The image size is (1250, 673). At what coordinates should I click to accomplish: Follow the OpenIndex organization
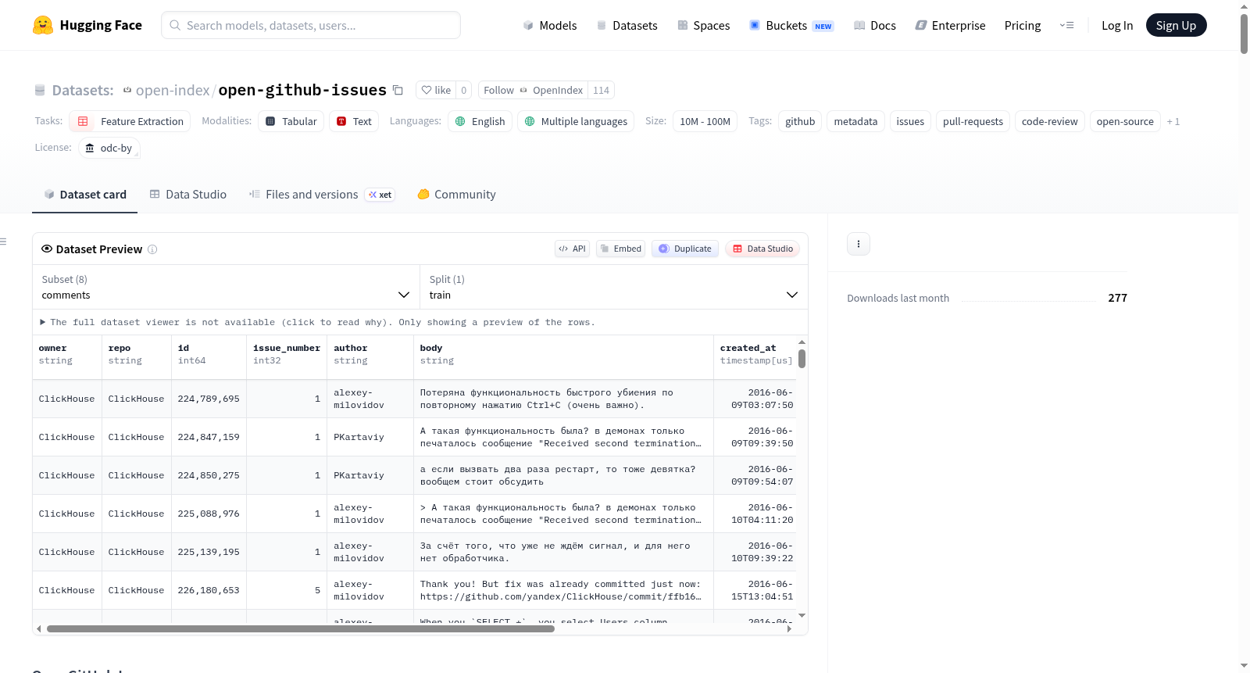tap(533, 90)
